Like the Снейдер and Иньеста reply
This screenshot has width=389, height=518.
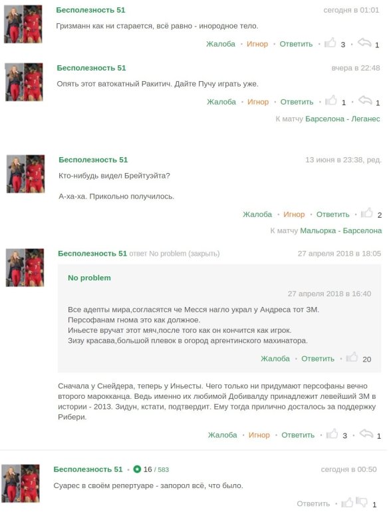[x=332, y=433]
